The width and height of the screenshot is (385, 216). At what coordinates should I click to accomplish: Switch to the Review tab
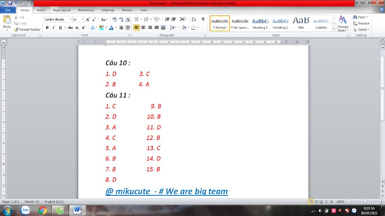click(127, 10)
